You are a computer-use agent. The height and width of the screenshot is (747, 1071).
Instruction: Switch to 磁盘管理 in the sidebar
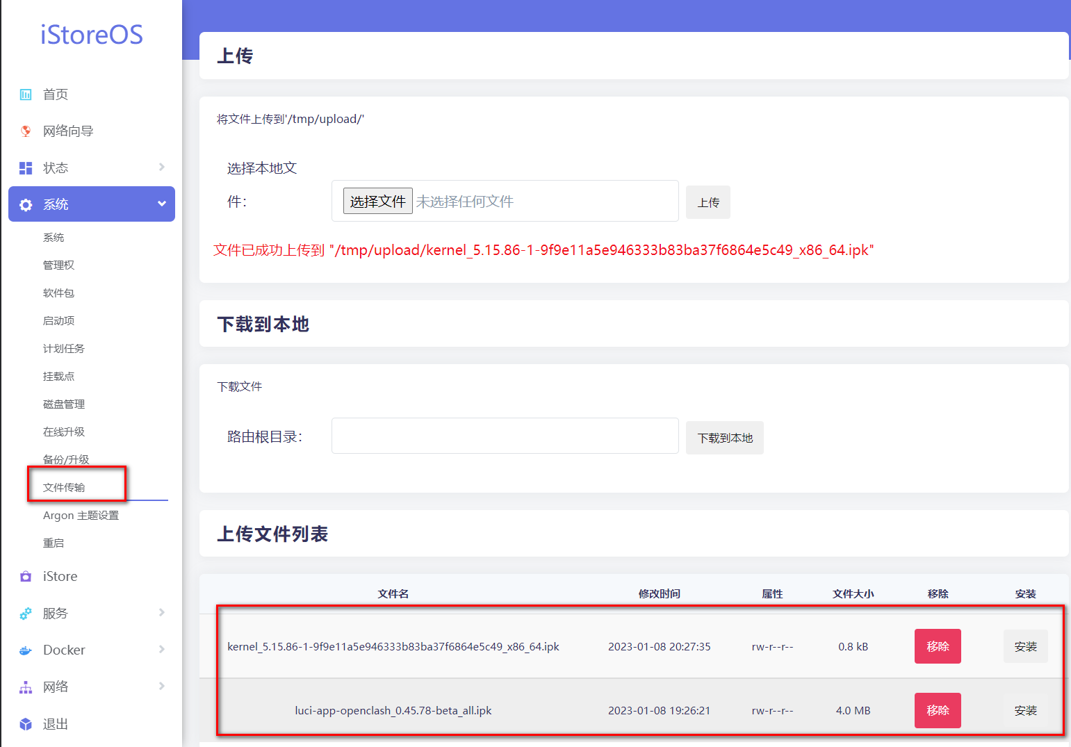coord(63,404)
